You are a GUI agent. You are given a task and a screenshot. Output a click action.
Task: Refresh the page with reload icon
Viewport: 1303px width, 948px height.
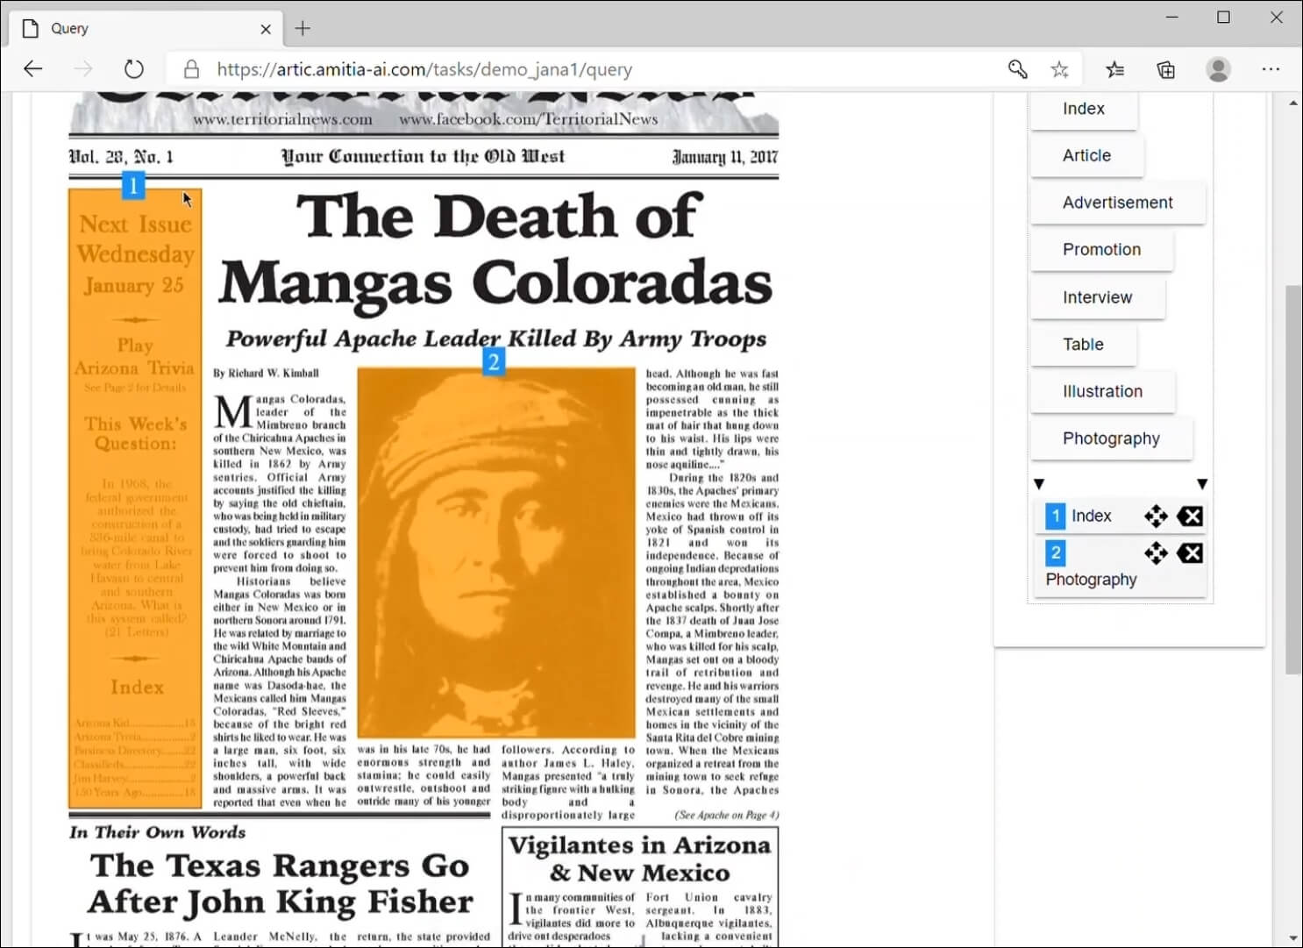[133, 69]
